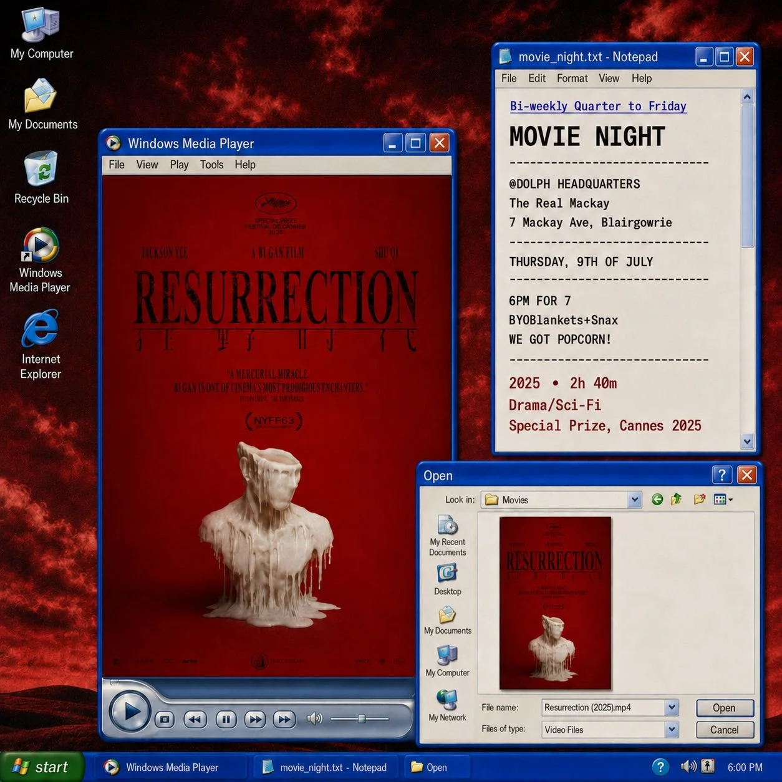This screenshot has width=782, height=782.
Task: Click the Notepad scrollbar up arrow
Action: tap(748, 97)
